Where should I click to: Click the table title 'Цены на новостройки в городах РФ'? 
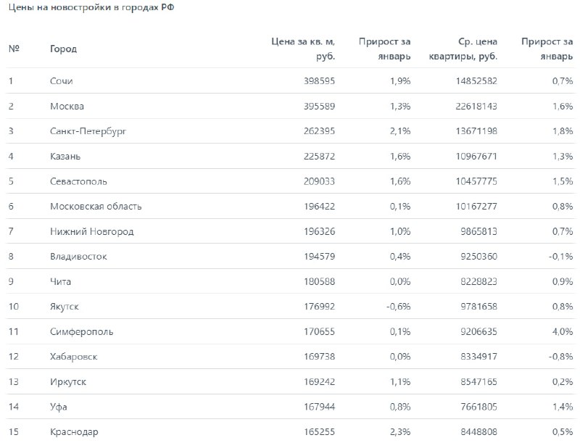point(91,7)
